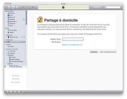
Task: Click the iPhone battery indicator
Action: (x=22, y=37)
